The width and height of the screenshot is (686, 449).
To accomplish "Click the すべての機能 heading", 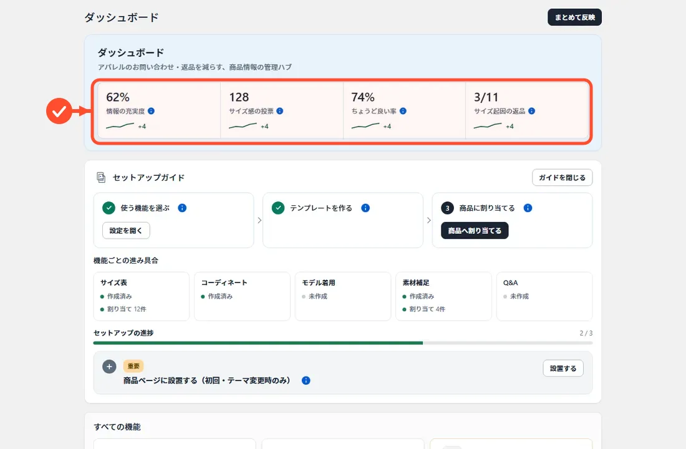I will pos(117,427).
